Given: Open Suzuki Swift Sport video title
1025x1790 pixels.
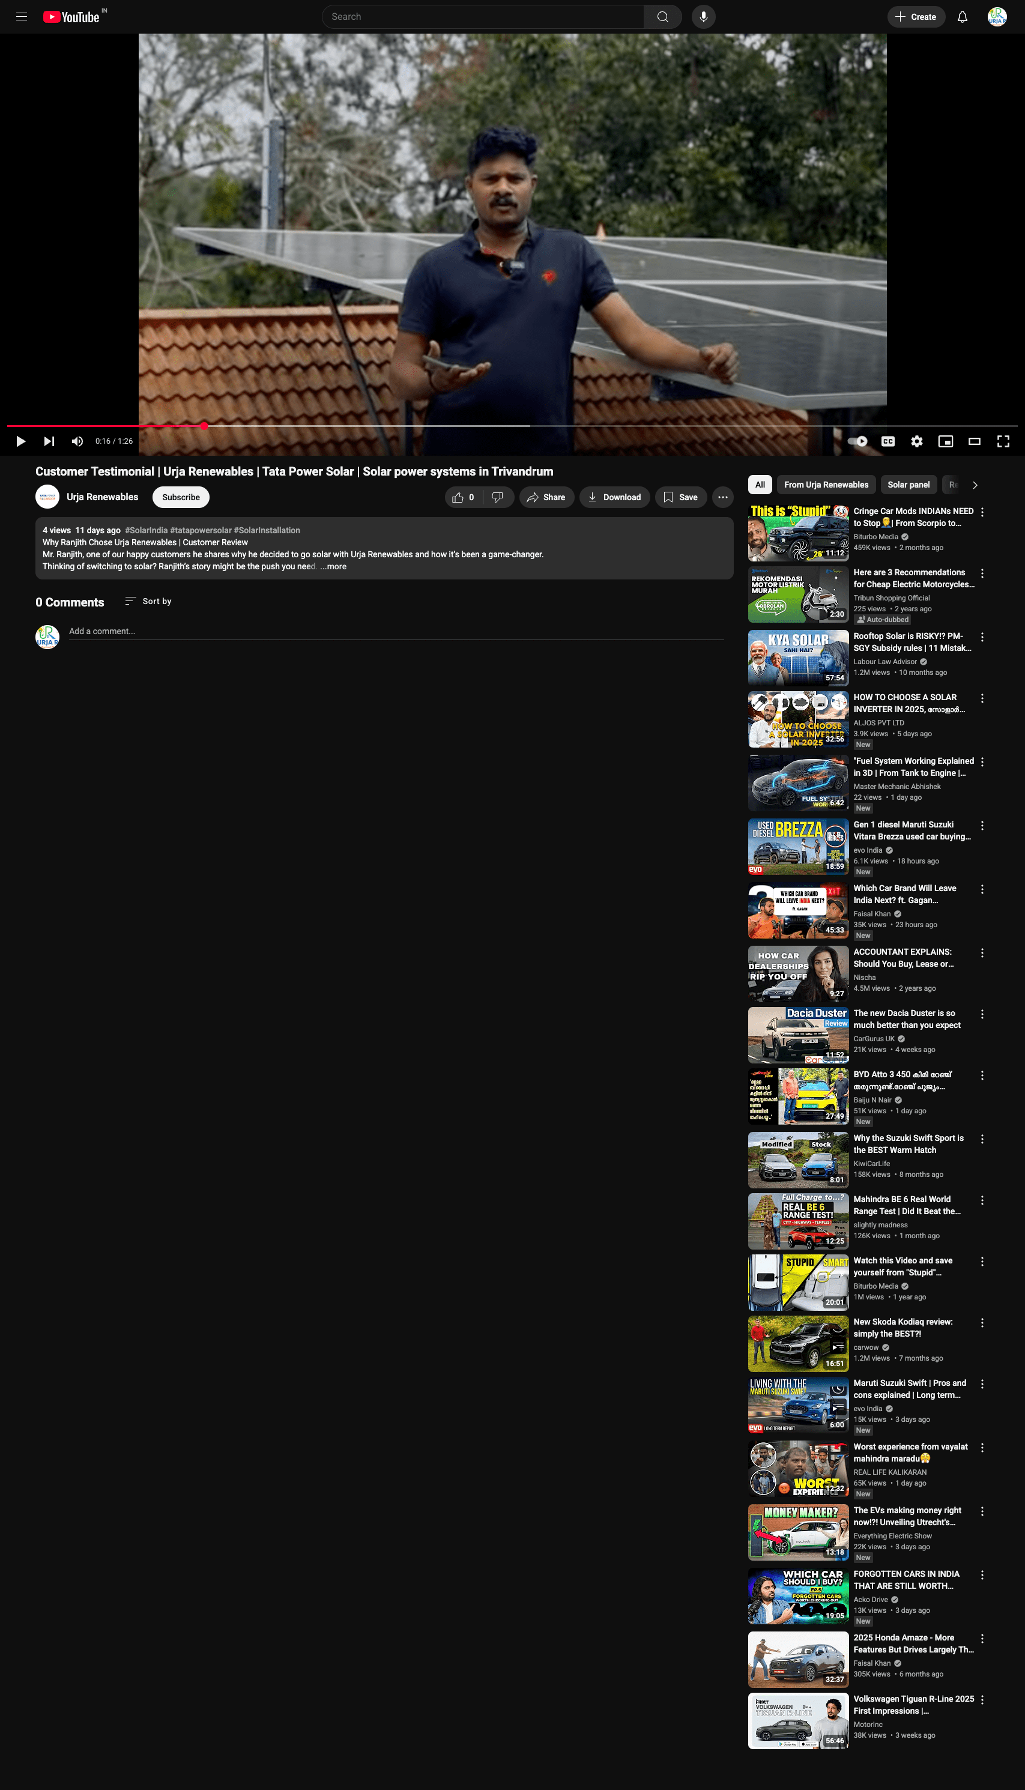Looking at the screenshot, I should (x=908, y=1144).
